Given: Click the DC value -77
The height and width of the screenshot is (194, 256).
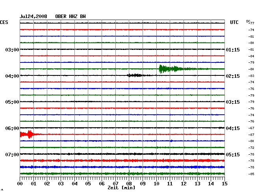Looking at the screenshot, I should coord(251,23).
